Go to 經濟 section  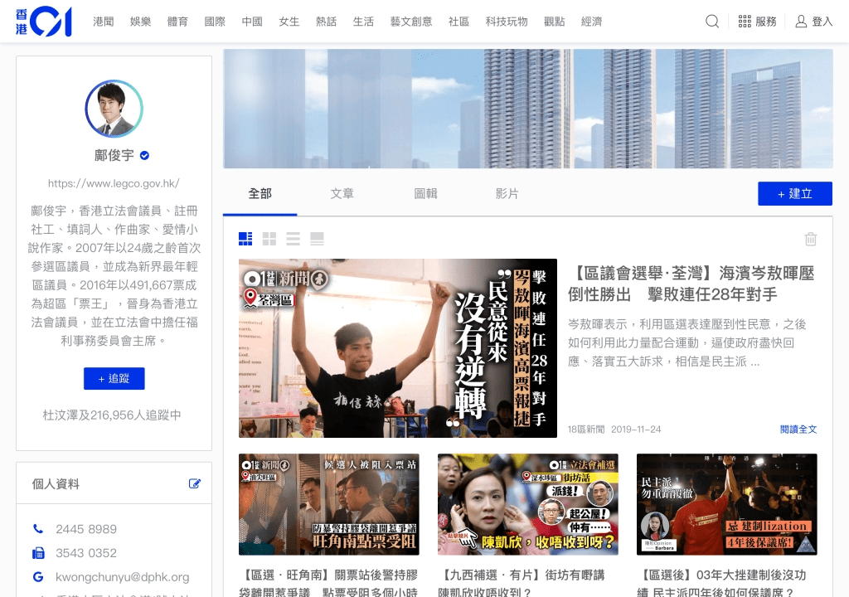591,22
